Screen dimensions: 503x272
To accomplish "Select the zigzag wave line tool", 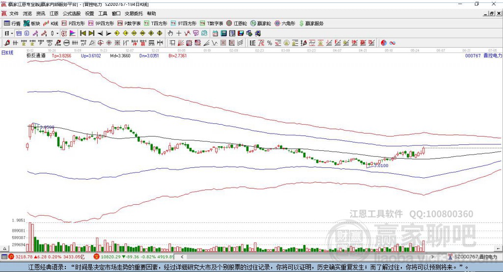I will (x=214, y=43).
